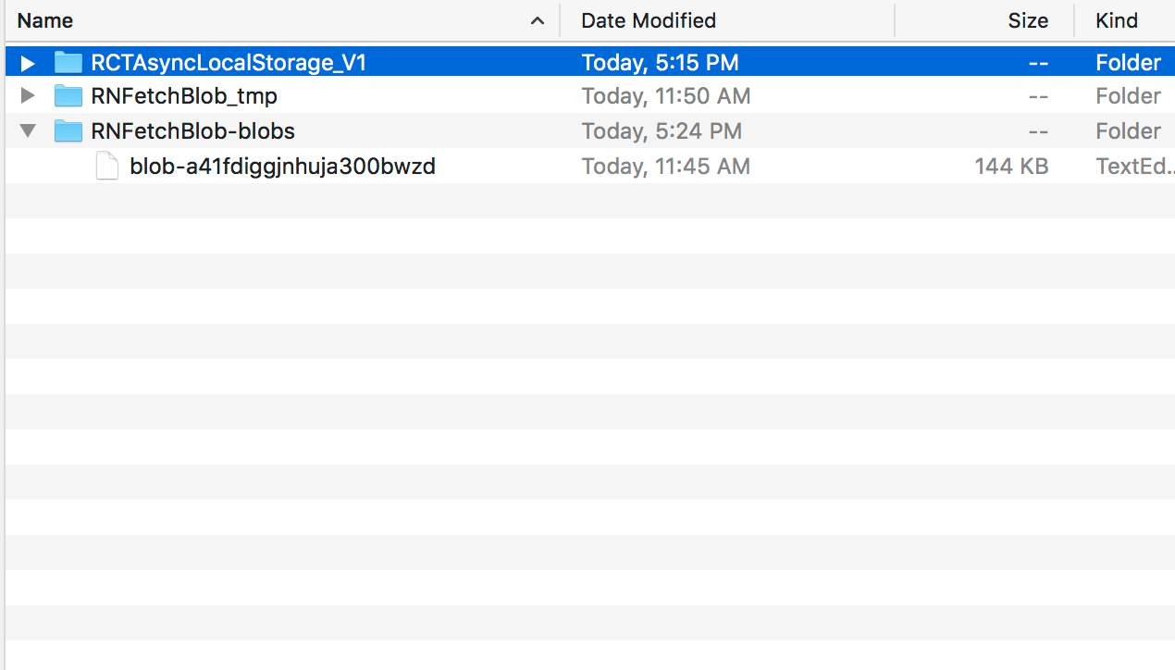Click the TextEd.. kind cell of the blob file
1175x670 pixels.
(1134, 167)
